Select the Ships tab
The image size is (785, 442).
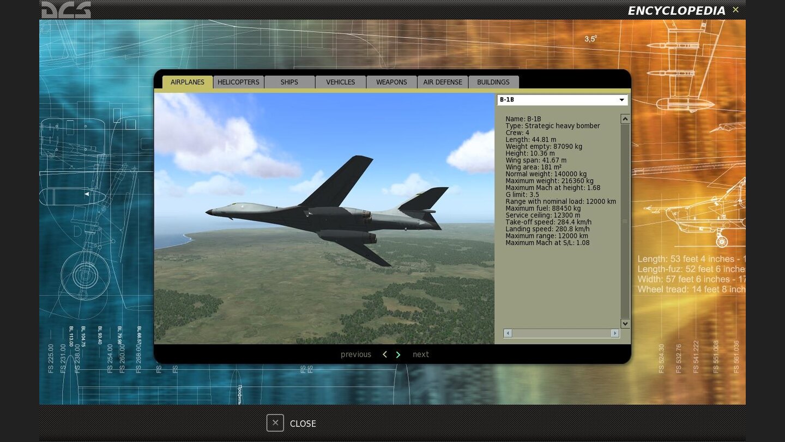click(x=289, y=82)
